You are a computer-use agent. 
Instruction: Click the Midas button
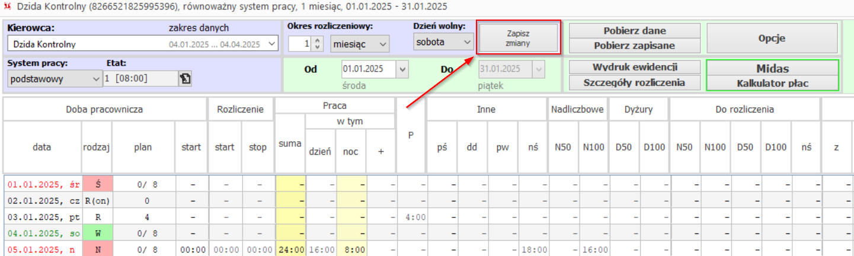(772, 68)
